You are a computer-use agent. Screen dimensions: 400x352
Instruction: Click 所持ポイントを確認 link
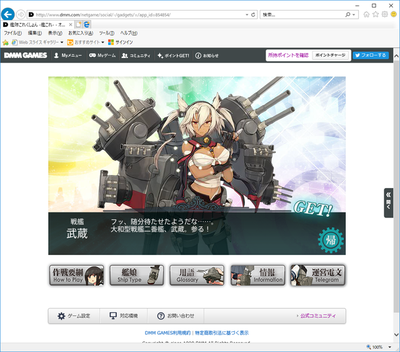click(288, 55)
